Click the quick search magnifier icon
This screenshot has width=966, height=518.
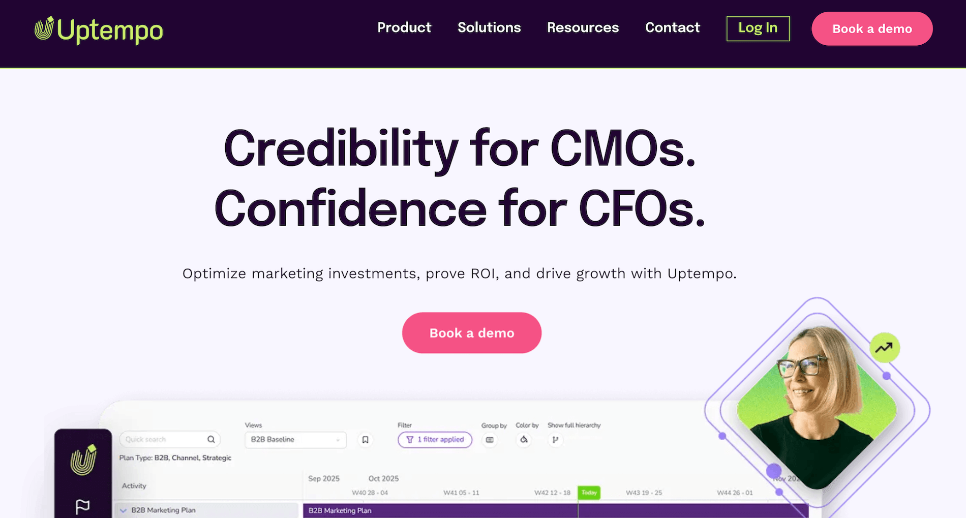pyautogui.click(x=212, y=439)
